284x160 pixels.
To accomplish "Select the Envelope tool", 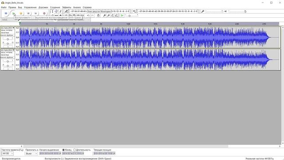I will (56, 12).
